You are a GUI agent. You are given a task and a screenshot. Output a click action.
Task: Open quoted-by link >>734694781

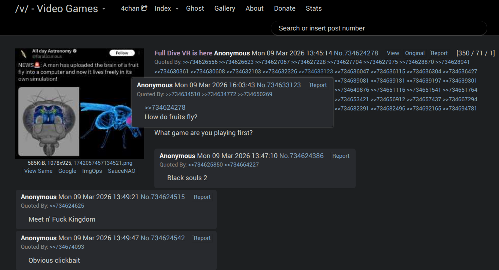(x=460, y=109)
